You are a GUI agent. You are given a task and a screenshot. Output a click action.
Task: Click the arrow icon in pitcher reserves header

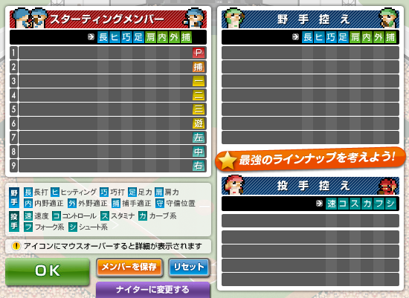pos(319,204)
